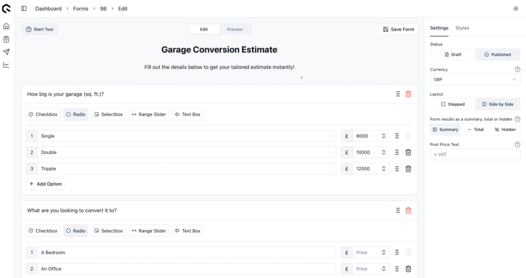Click Currency help question mark icon
Image resolution: width=526 pixels, height=278 pixels.
click(517, 69)
